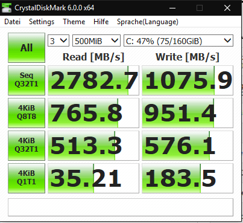This screenshot has height=223, width=243.
Task: Select the 35.21 read result
Action: coord(93,178)
